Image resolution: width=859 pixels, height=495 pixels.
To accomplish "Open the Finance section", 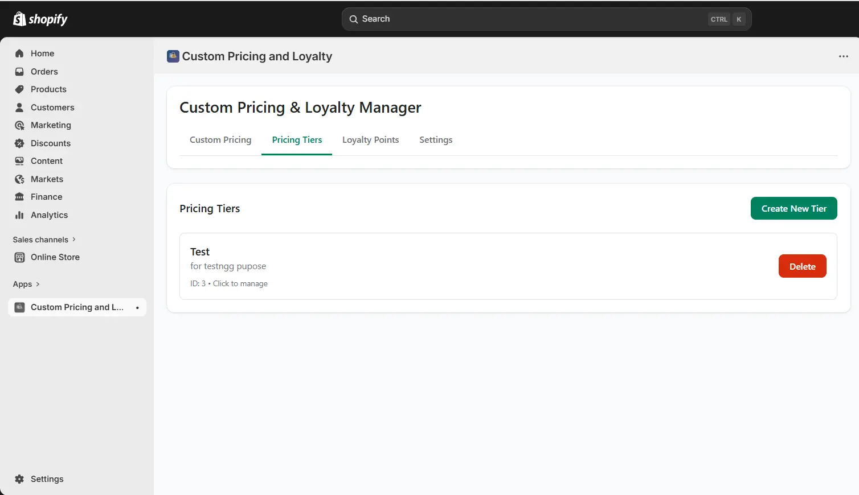I will [x=46, y=196].
